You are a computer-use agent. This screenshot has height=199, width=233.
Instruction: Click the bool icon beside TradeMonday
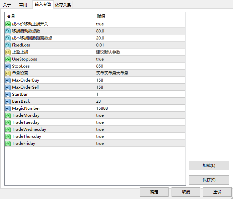tap(8, 115)
